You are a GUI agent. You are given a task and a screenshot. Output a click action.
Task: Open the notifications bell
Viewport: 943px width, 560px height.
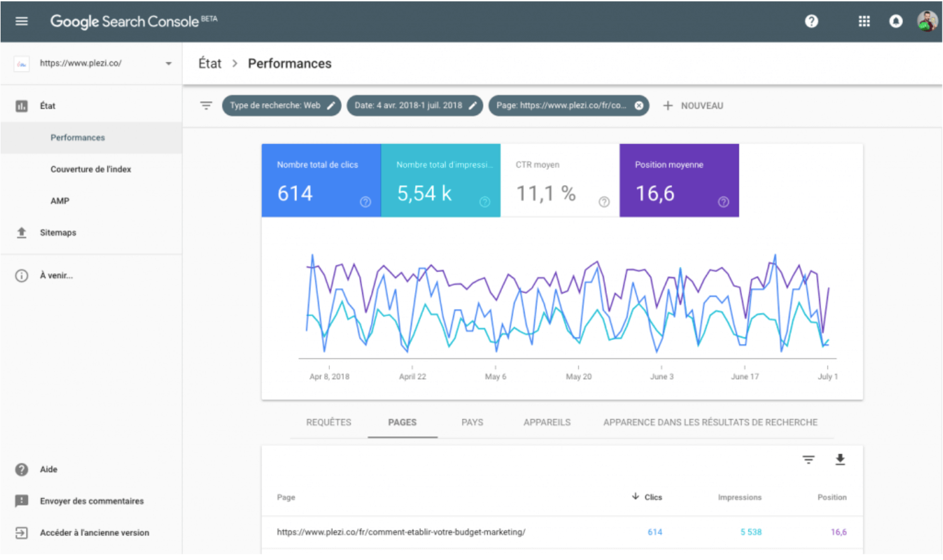tap(896, 21)
